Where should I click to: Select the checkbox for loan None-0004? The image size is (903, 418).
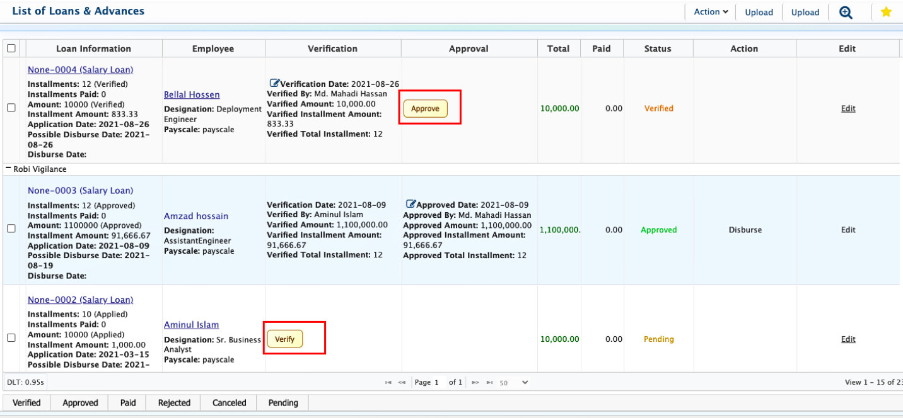coord(11,108)
